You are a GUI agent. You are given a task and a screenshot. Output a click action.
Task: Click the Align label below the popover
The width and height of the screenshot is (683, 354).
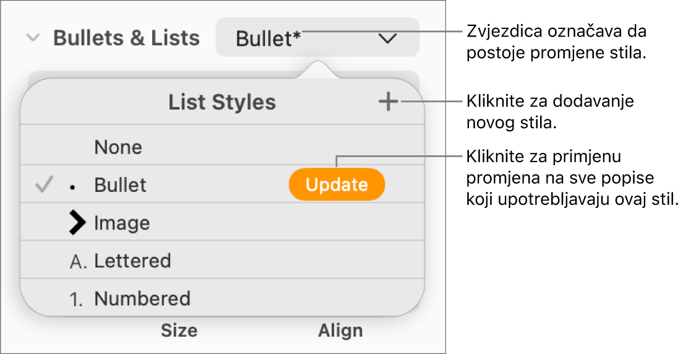340,331
